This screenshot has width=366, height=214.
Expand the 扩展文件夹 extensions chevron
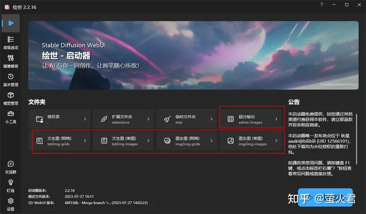[x=148, y=119]
